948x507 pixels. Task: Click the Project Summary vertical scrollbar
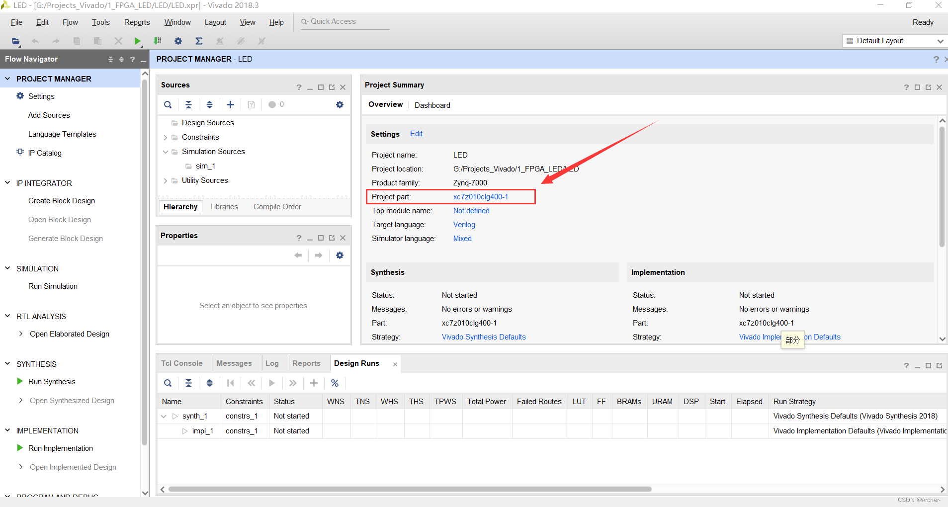click(x=942, y=187)
